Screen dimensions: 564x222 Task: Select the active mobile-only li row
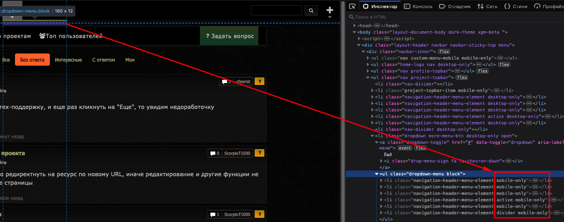click(455, 200)
